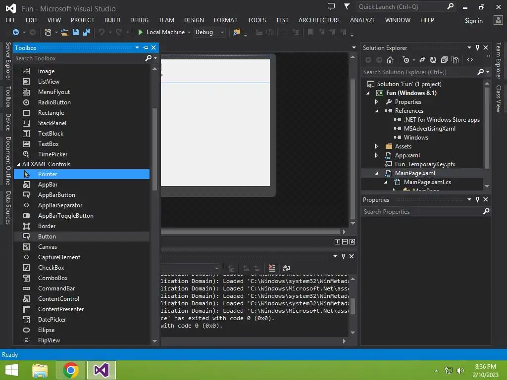Click the Windows Start button on taskbar
507x380 pixels.
[12, 370]
